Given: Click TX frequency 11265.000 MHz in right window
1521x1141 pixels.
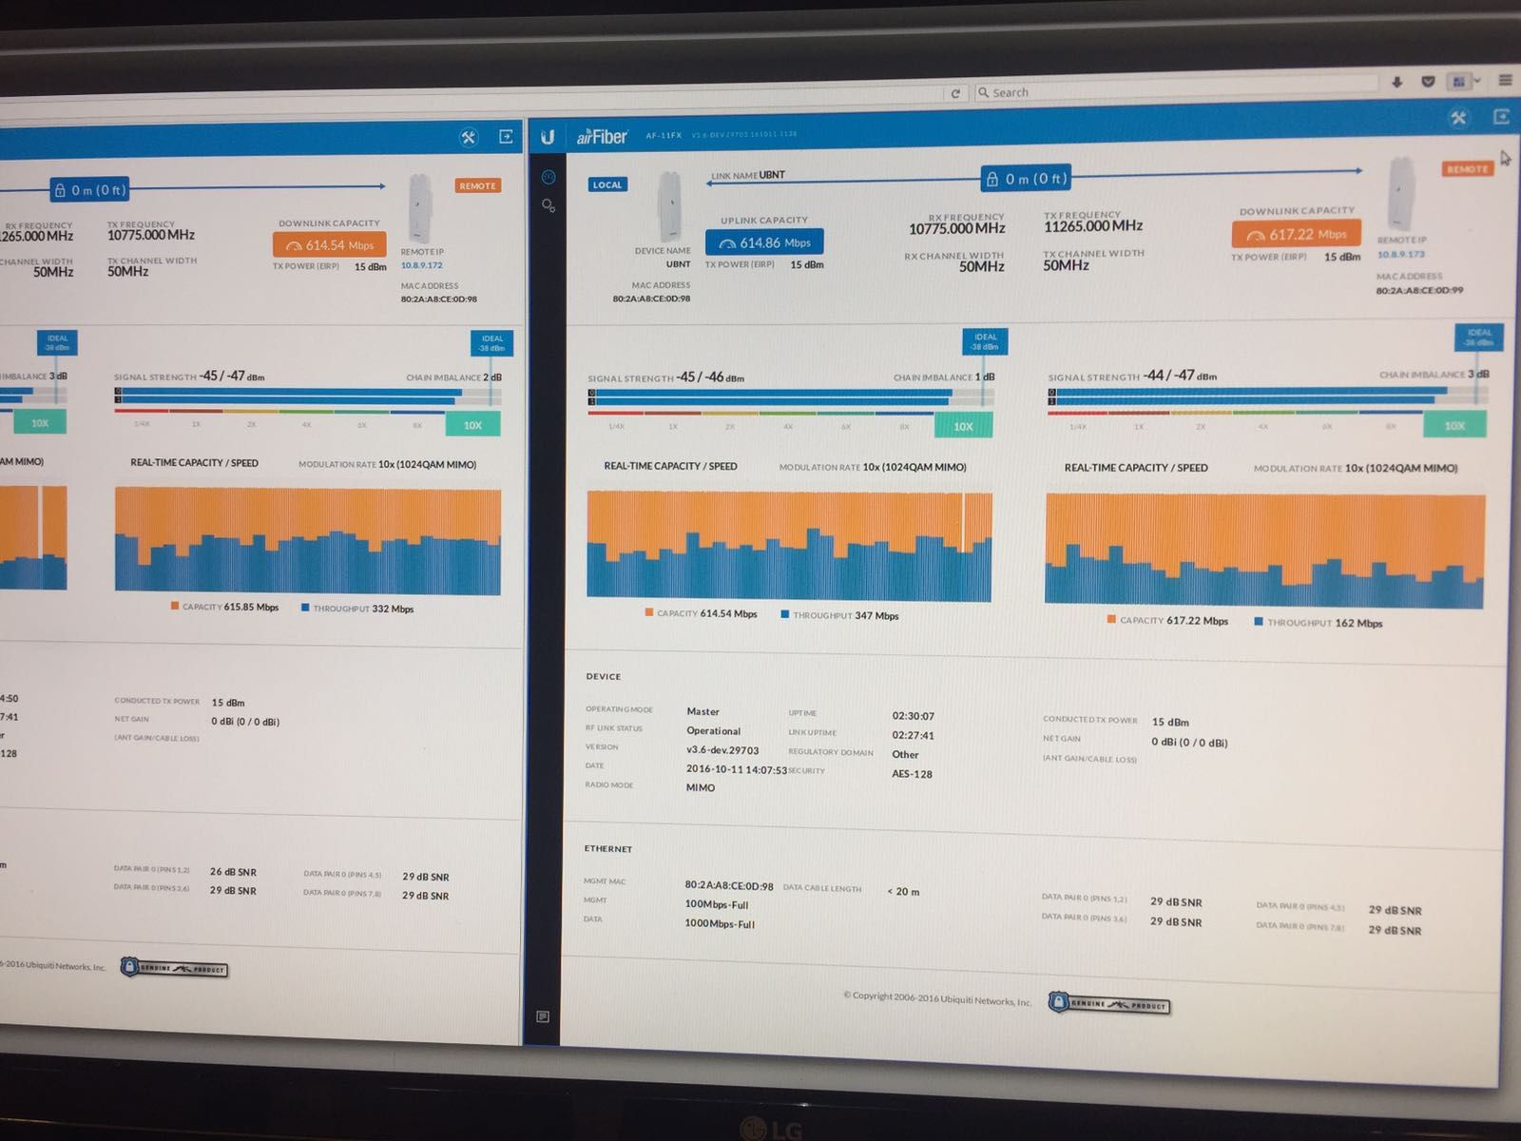Looking at the screenshot, I should (1093, 226).
